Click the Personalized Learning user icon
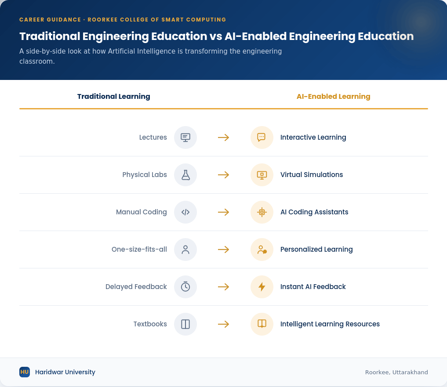Viewport: 447px width, 387px height. (x=262, y=250)
